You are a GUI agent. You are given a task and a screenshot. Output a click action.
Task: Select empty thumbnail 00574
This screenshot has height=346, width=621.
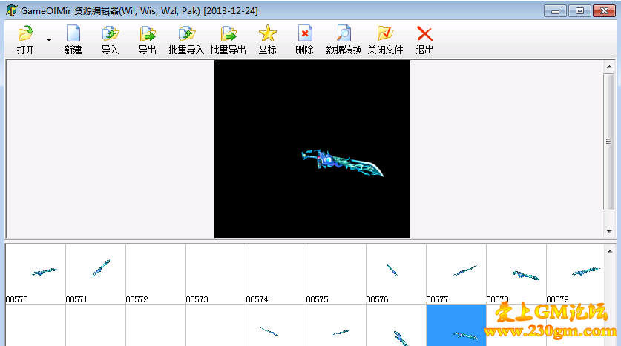pyautogui.click(x=276, y=274)
